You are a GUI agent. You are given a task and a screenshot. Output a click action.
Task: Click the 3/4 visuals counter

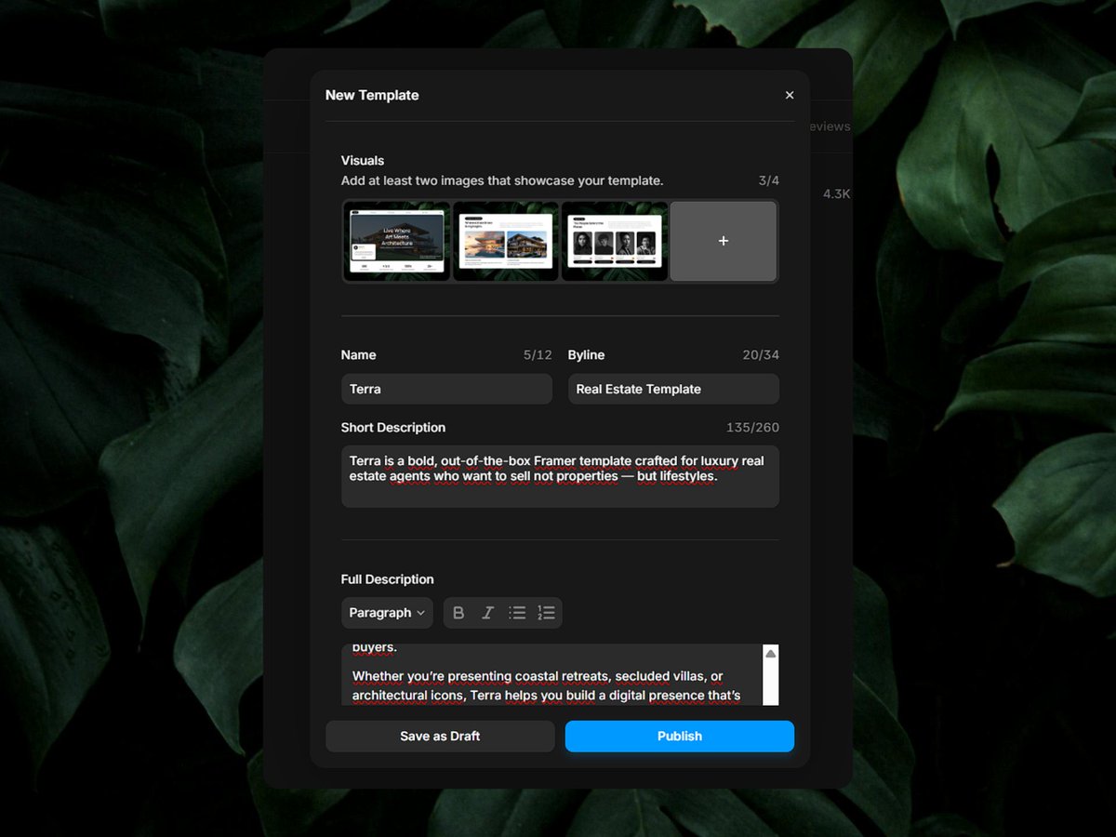769,180
